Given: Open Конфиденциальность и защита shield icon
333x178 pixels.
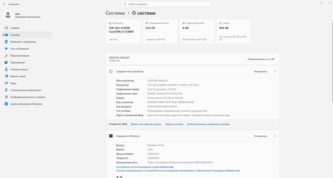Looking at the screenshot, I should click(6, 97).
